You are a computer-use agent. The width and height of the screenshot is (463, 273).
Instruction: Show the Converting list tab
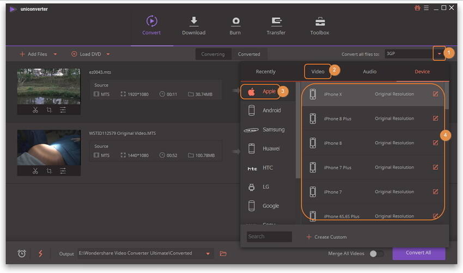(x=213, y=54)
